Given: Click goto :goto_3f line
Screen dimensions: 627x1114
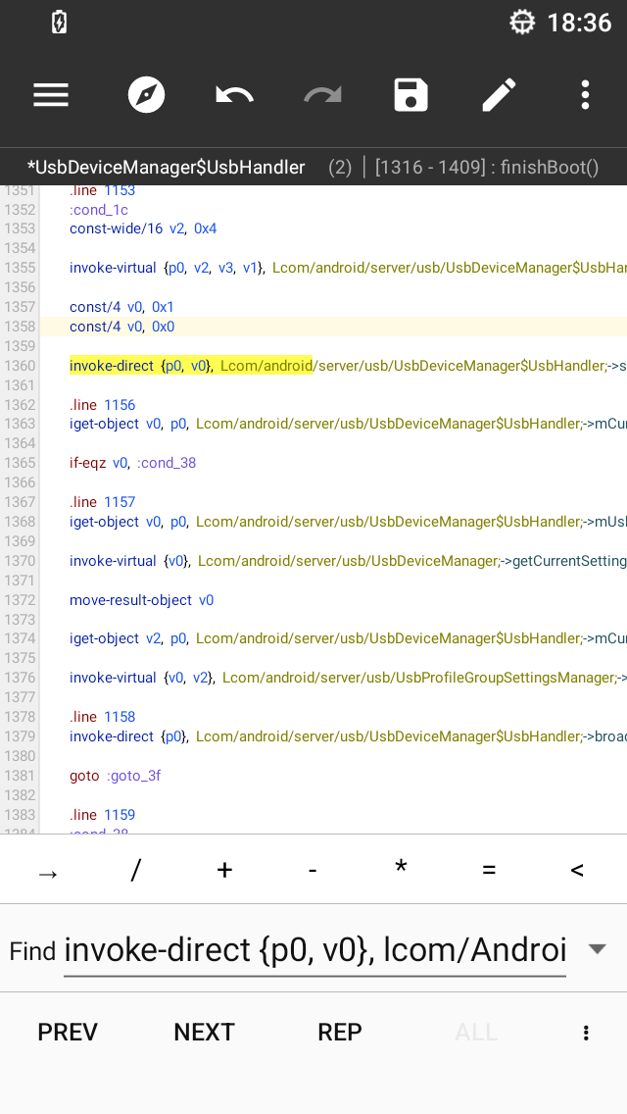Looking at the screenshot, I should point(115,776).
